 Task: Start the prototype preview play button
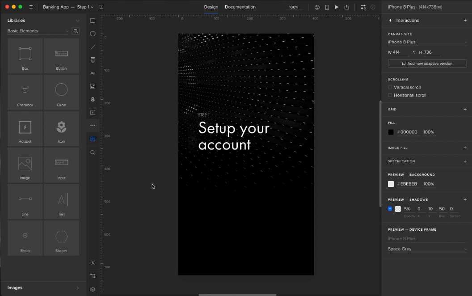[337, 7]
